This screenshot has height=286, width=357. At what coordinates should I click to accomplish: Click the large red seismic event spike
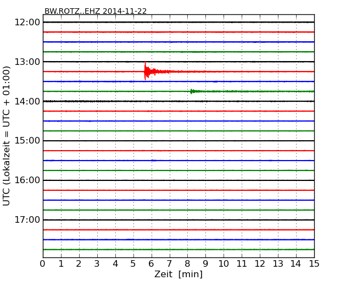point(146,71)
